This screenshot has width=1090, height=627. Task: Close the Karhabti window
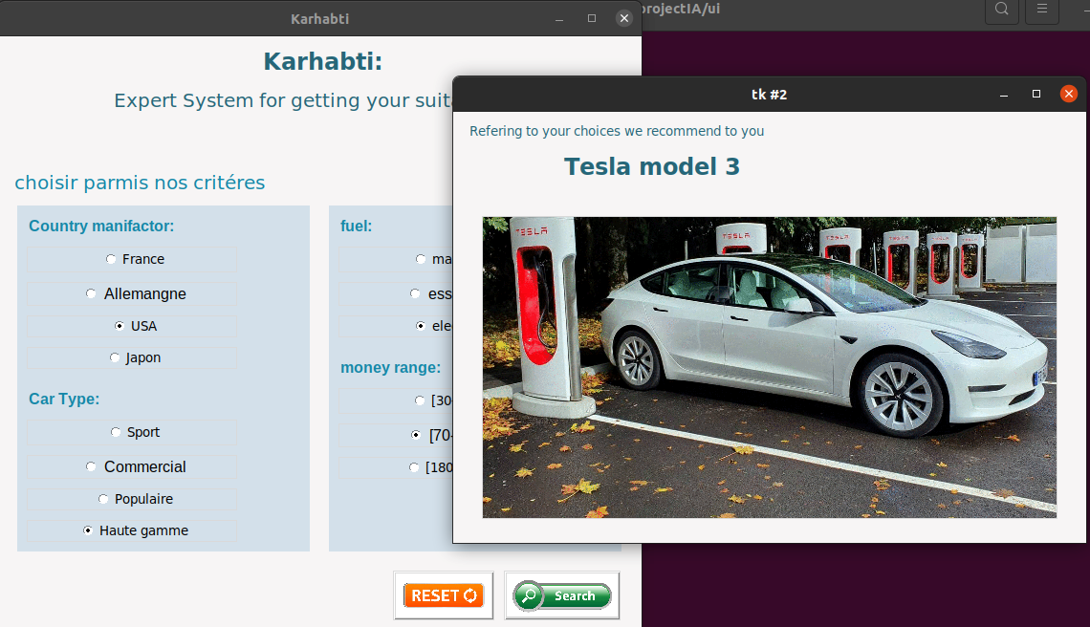pos(624,18)
